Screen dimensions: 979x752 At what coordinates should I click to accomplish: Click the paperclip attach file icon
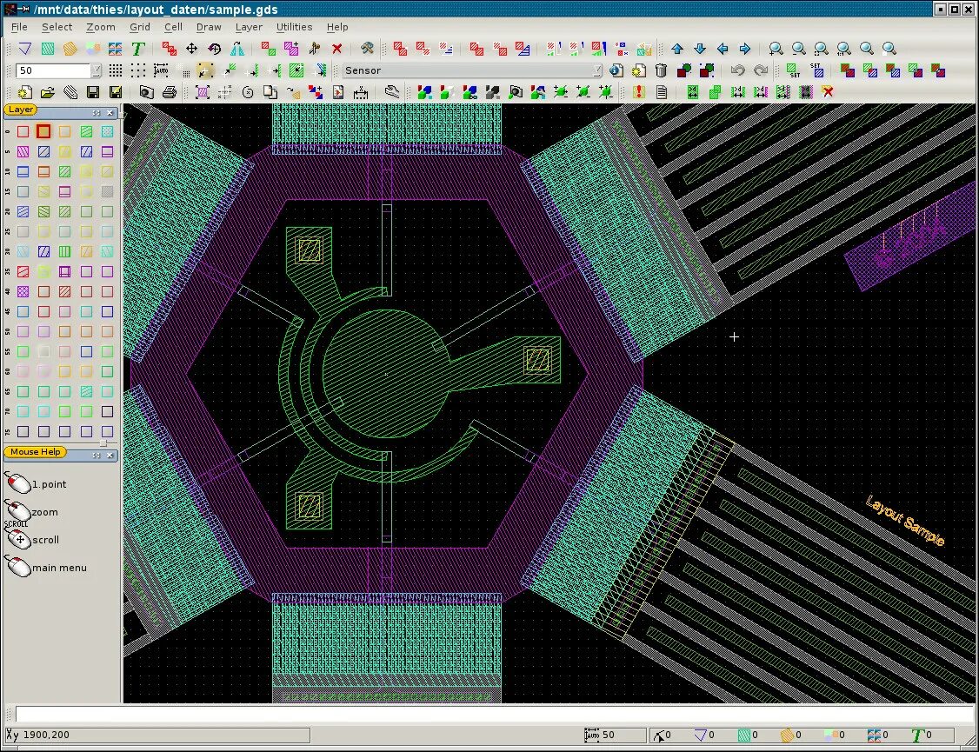pos(70,92)
